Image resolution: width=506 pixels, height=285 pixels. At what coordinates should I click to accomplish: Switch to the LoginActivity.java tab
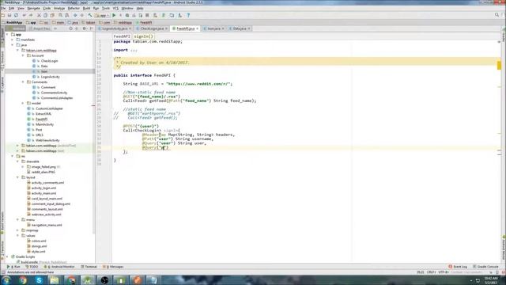point(114,28)
